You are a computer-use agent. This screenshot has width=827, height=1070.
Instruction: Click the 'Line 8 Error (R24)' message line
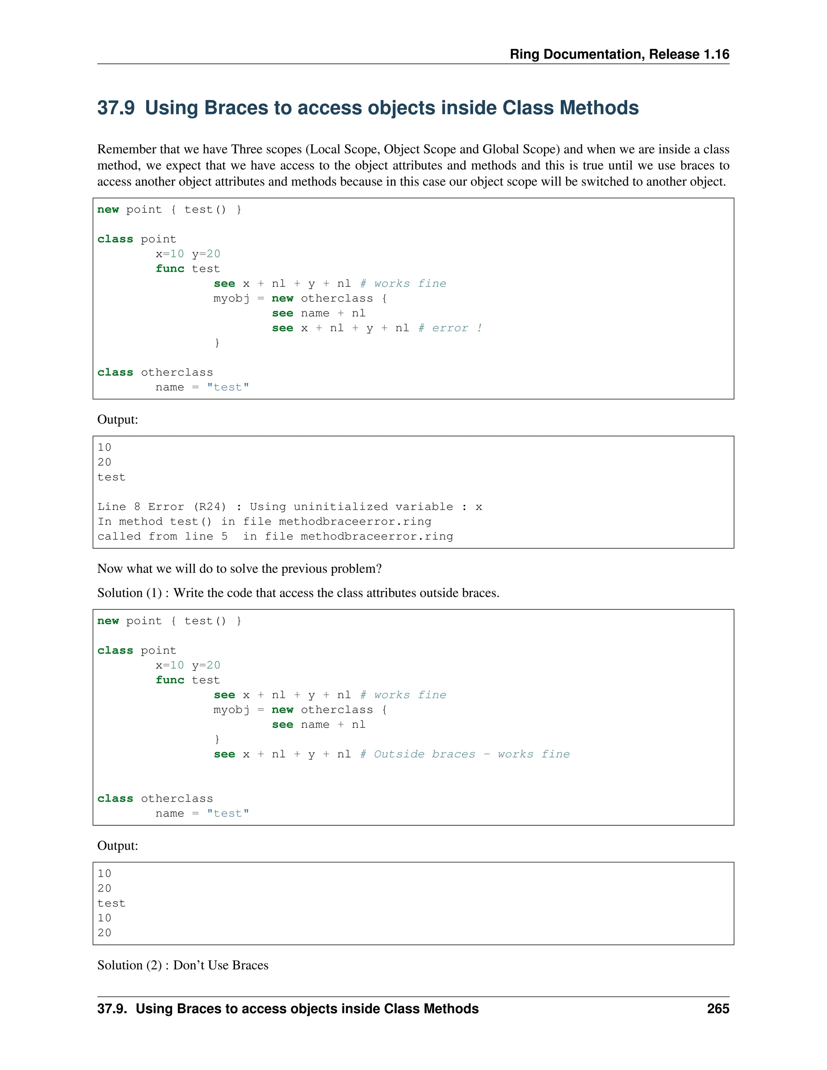289,507
